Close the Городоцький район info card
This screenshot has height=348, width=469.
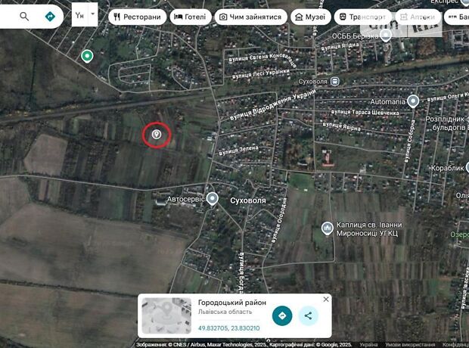[x=326, y=300]
